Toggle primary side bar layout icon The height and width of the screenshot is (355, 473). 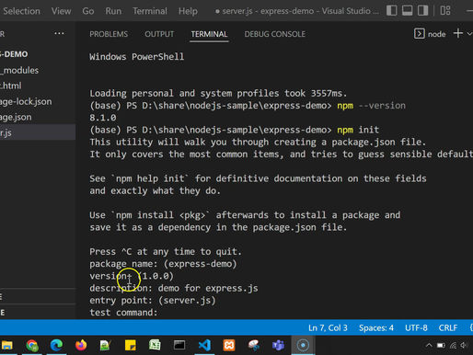coord(391,11)
